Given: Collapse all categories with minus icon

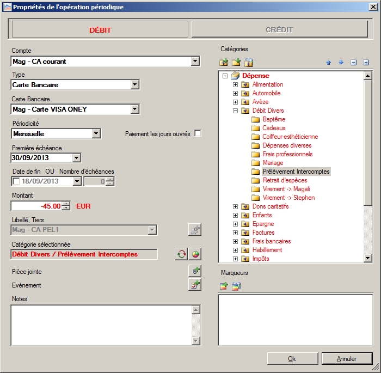Looking at the screenshot, I should tap(354, 63).
